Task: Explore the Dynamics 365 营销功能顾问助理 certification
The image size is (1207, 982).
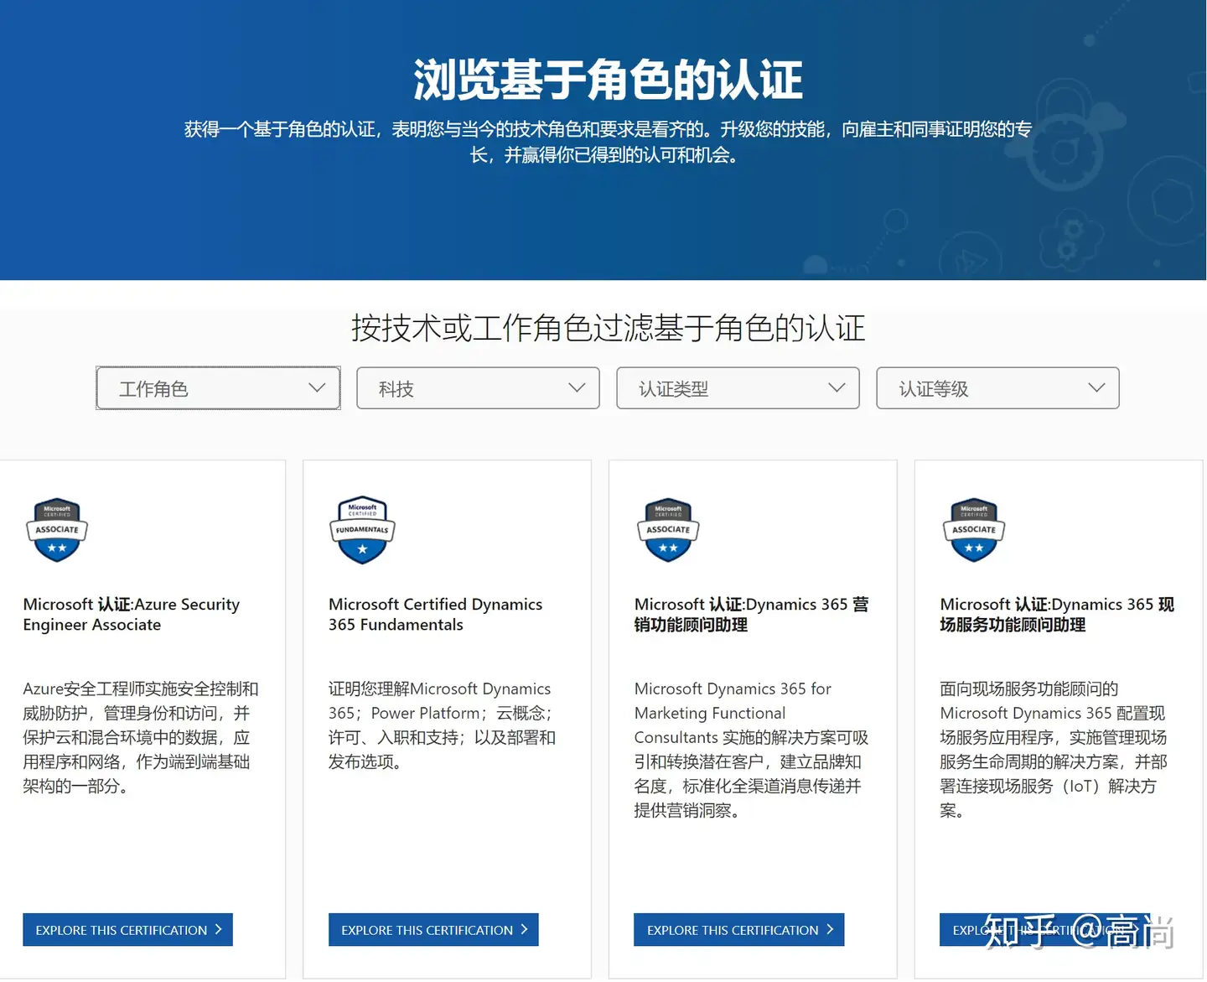Action: point(739,929)
